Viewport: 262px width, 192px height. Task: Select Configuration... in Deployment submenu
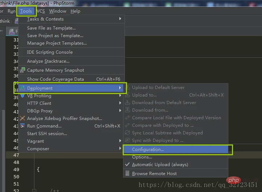pyautogui.click(x=148, y=149)
